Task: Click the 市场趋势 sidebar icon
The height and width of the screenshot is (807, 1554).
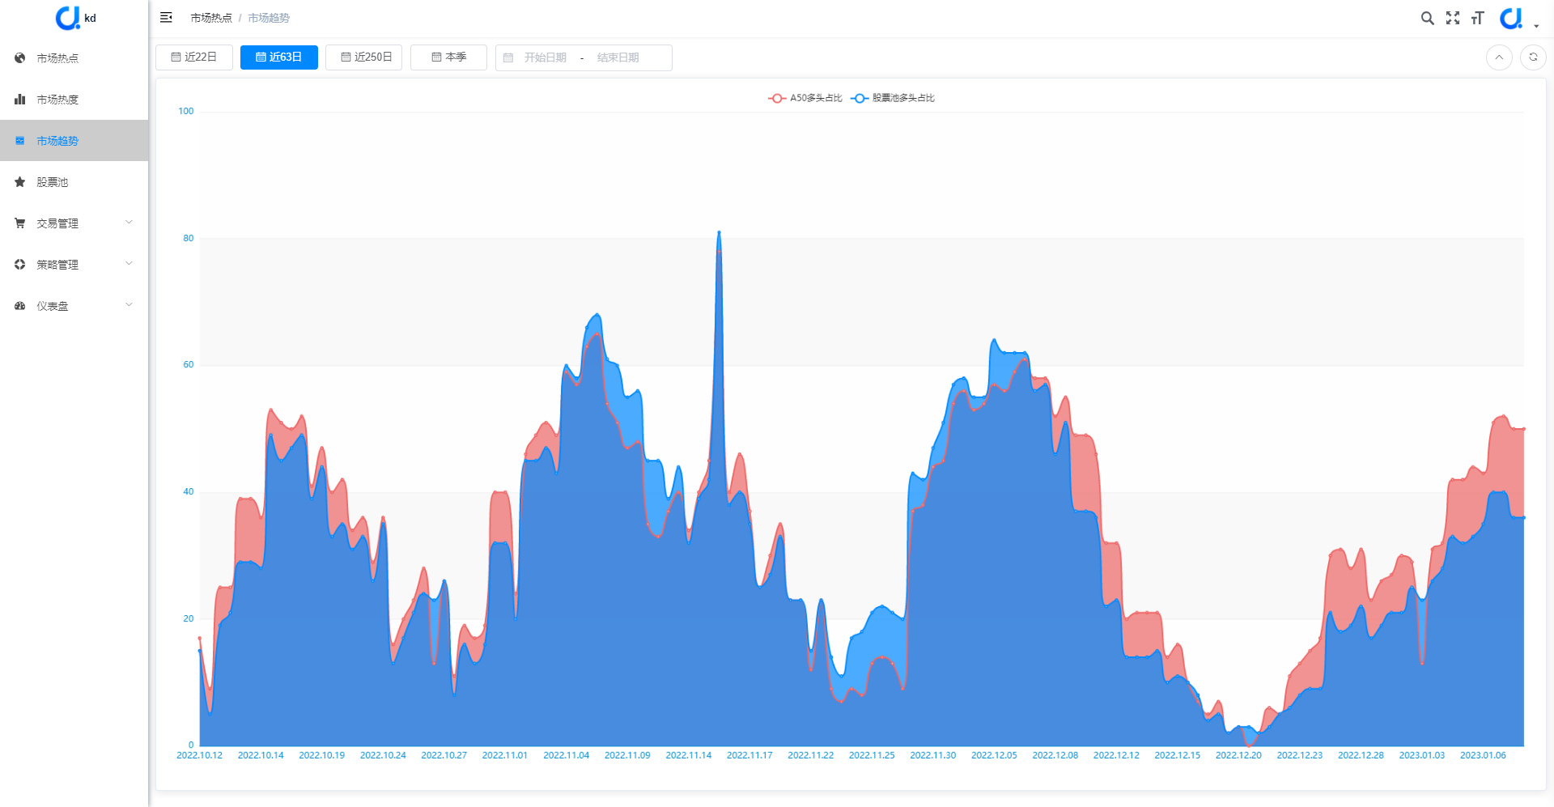Action: (x=20, y=141)
